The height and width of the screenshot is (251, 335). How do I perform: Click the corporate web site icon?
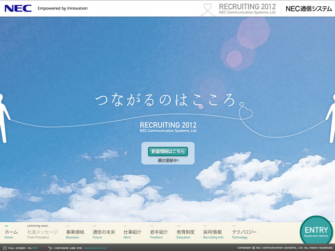click(x=50, y=248)
